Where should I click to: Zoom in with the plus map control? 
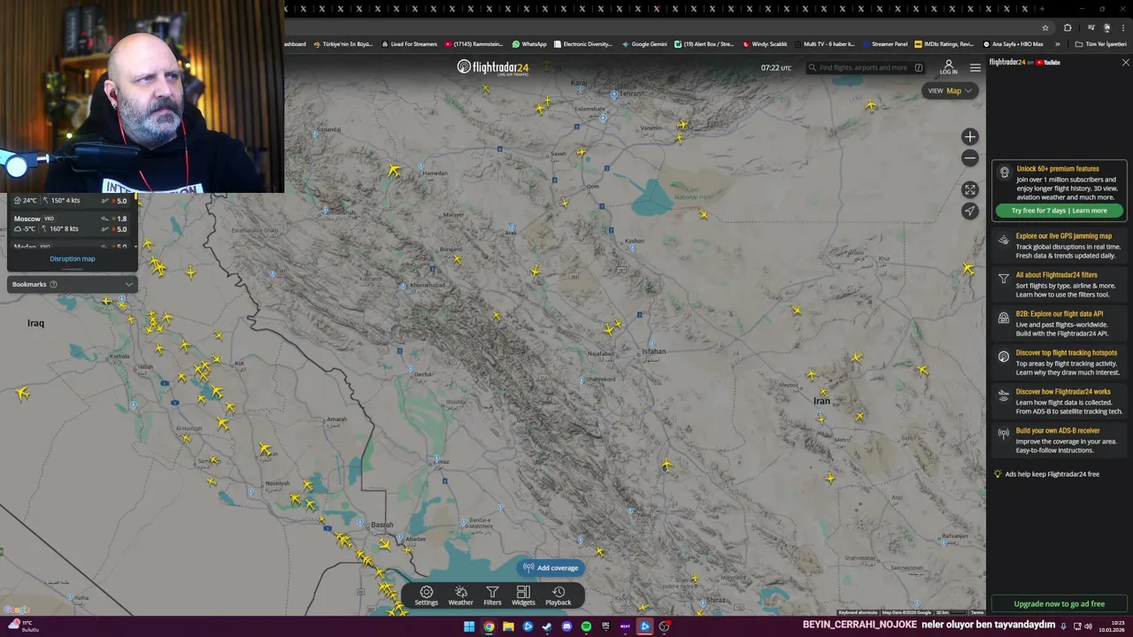pos(970,136)
